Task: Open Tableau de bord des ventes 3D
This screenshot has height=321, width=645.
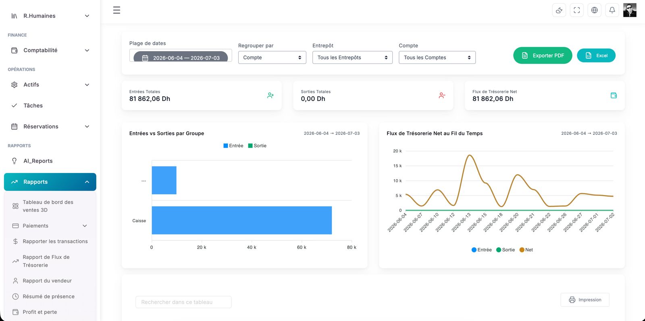Action: [x=50, y=206]
